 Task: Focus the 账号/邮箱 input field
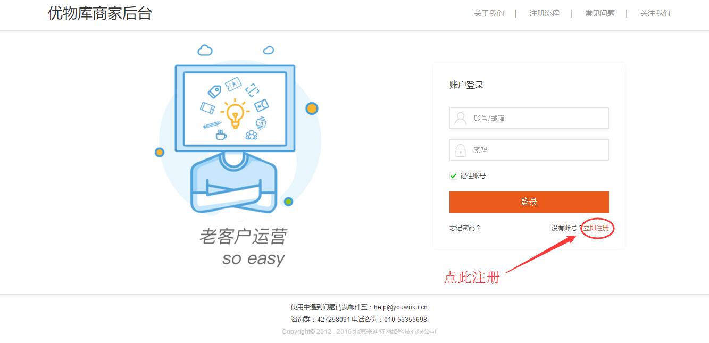pyautogui.click(x=529, y=118)
